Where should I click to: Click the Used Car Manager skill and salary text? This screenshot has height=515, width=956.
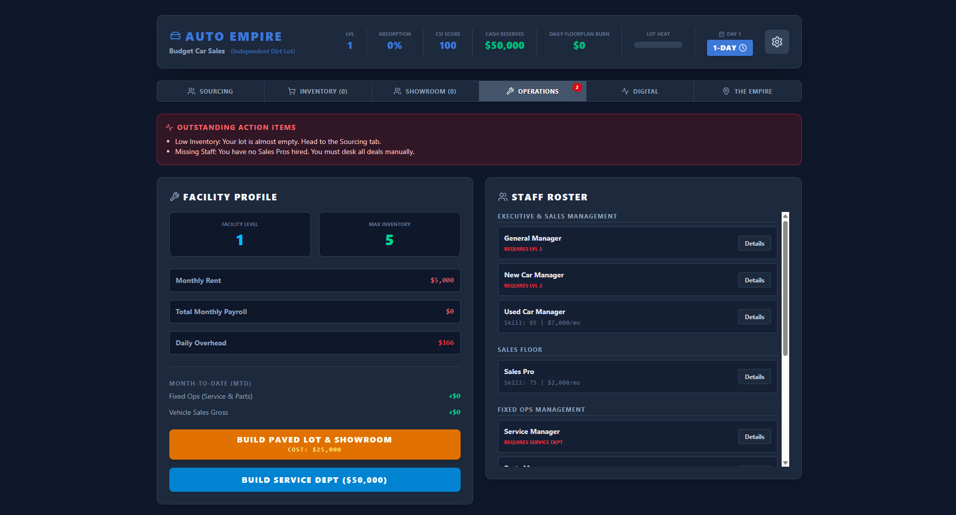(x=542, y=323)
